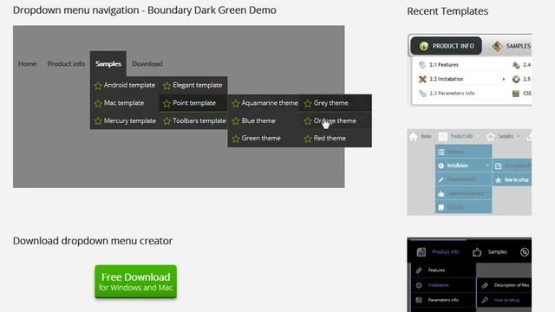Click the star icon beside Green theme
Viewport: 555px width, 312px height.
pyautogui.click(x=236, y=139)
